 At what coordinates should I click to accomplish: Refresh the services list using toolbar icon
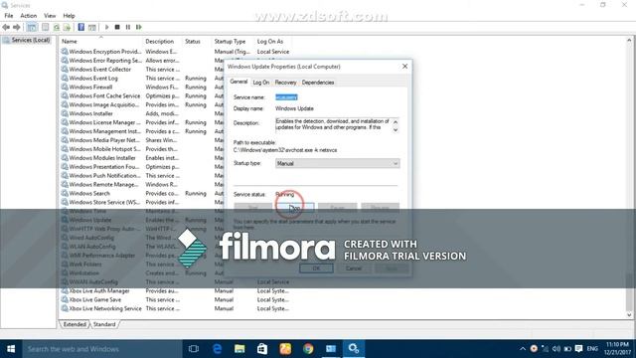point(57,27)
